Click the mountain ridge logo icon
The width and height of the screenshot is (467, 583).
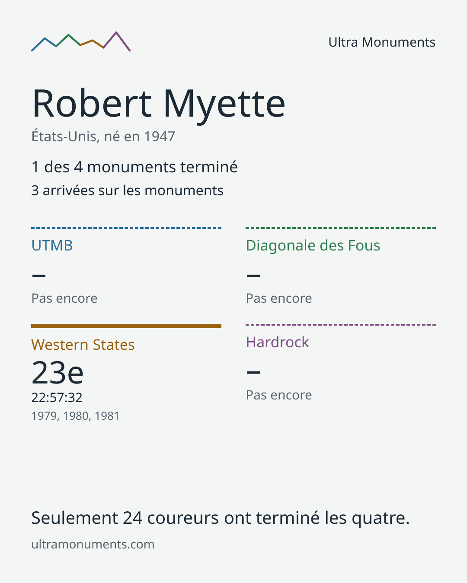coord(81,41)
